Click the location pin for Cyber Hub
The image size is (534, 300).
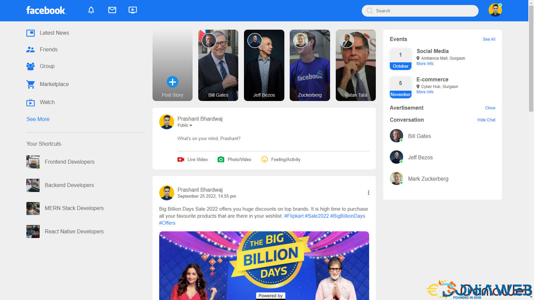pyautogui.click(x=418, y=87)
